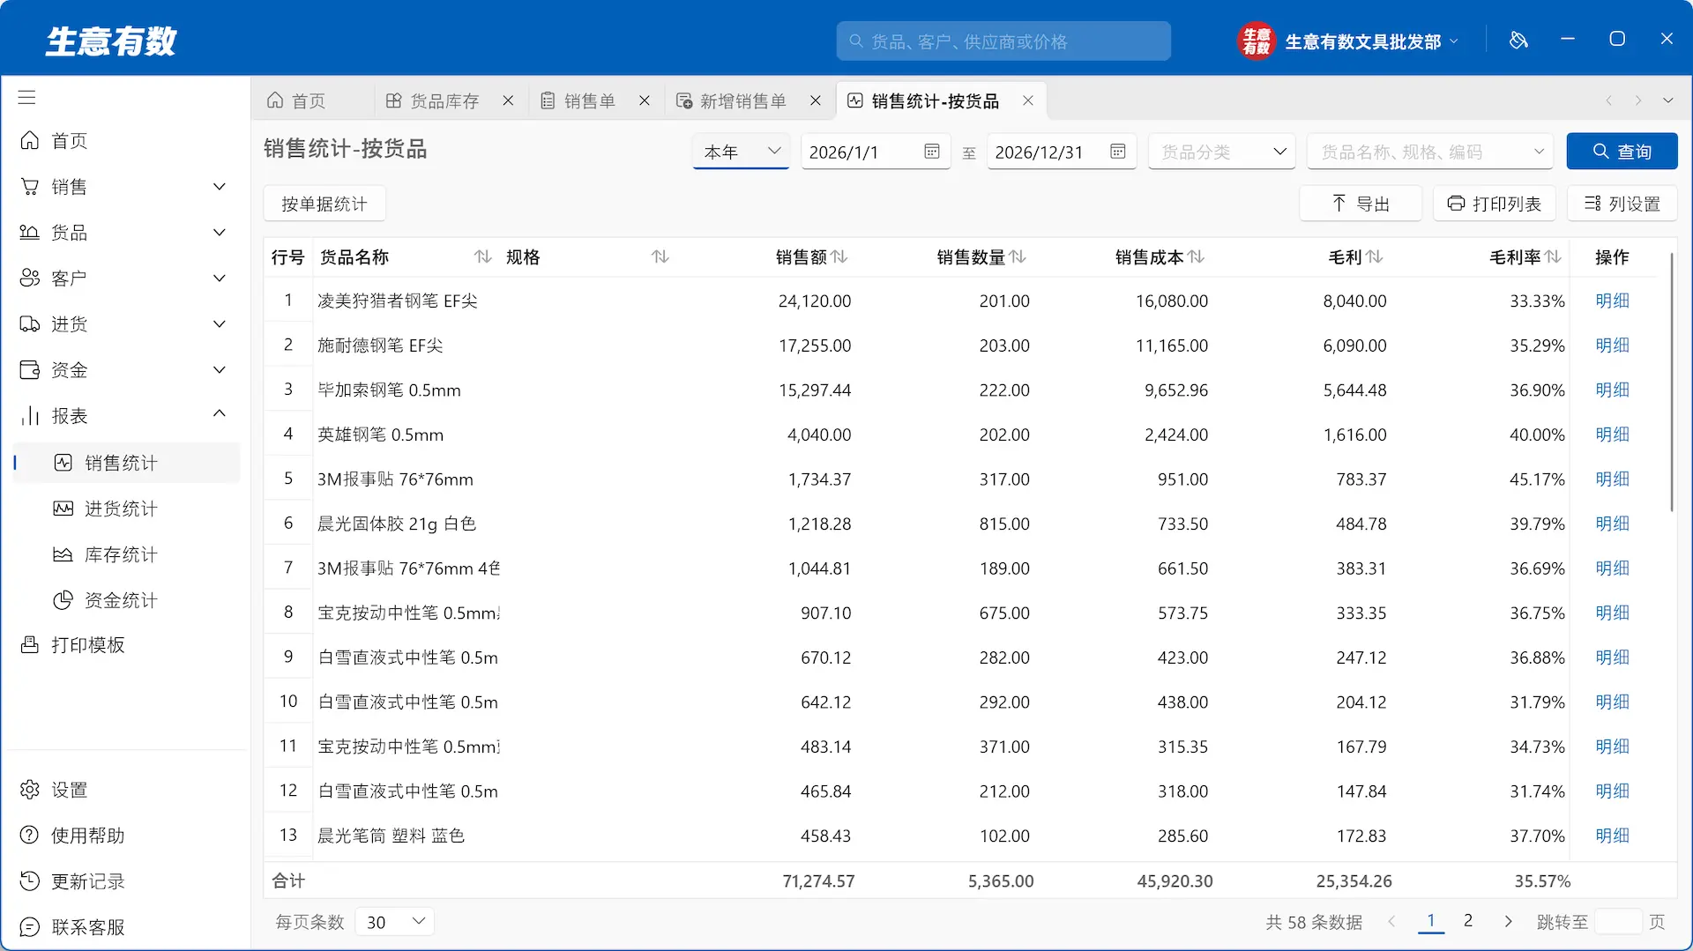Open 列设置 column settings
Screen dimensions: 1693x951
click(x=1622, y=204)
